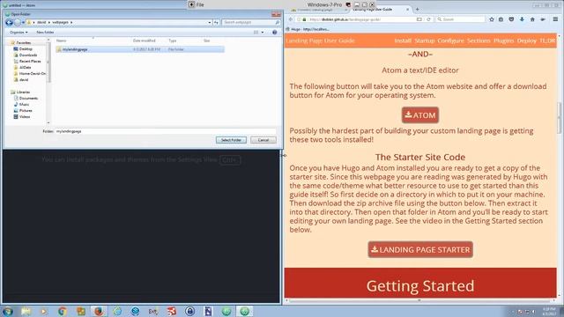Go to Plugins section in page nav

pos(503,41)
